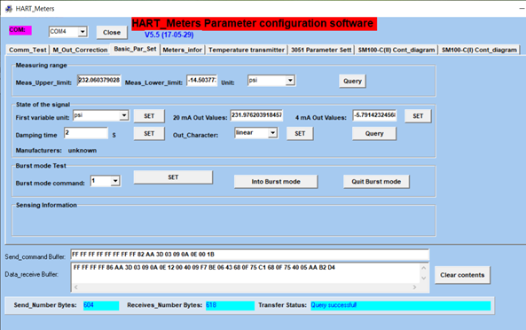This screenshot has height=330, width=526.
Task: Click SET next to Out_Character dropdown
Action: (x=300, y=133)
